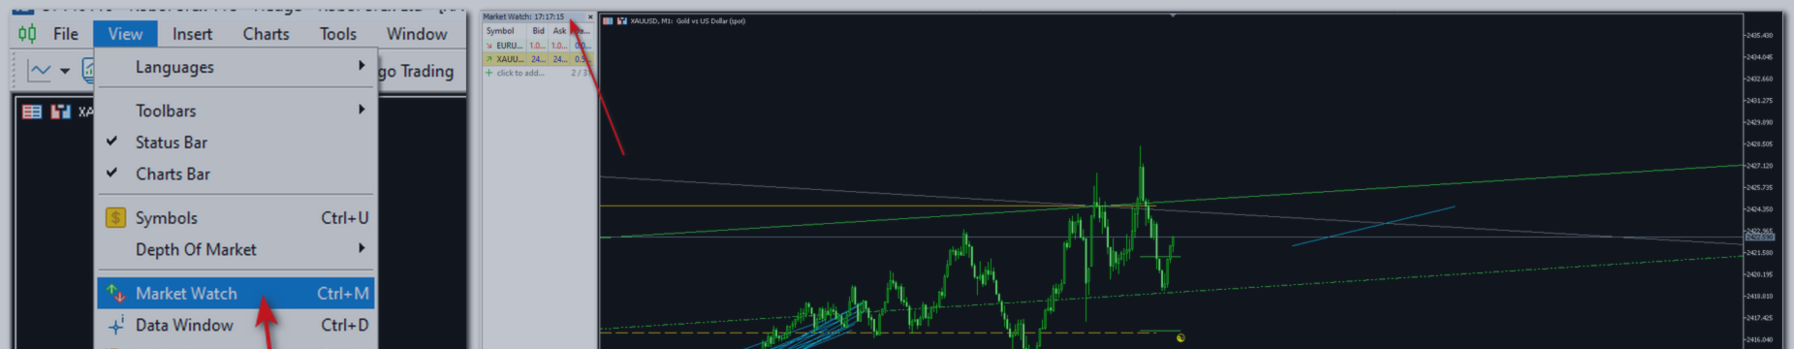Click the Ask column header

click(x=559, y=31)
